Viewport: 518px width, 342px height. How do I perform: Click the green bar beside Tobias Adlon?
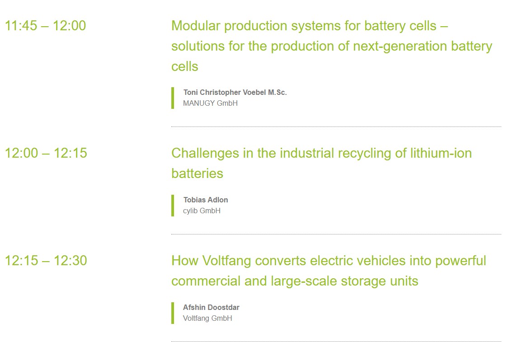point(173,206)
